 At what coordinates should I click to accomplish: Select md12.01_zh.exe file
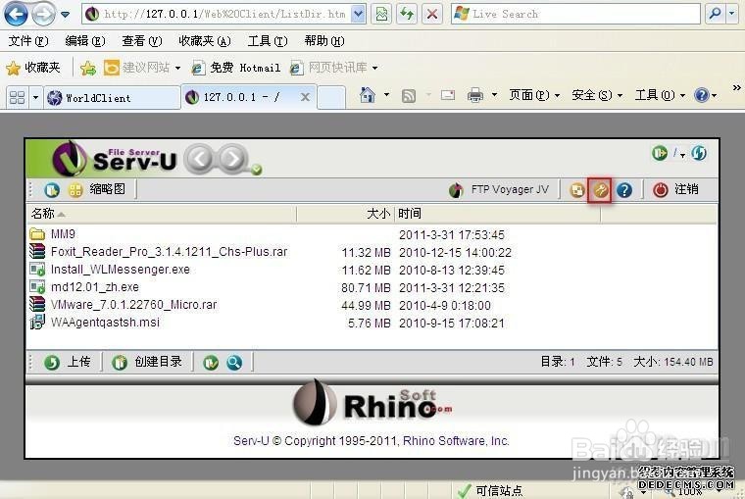coord(94,287)
